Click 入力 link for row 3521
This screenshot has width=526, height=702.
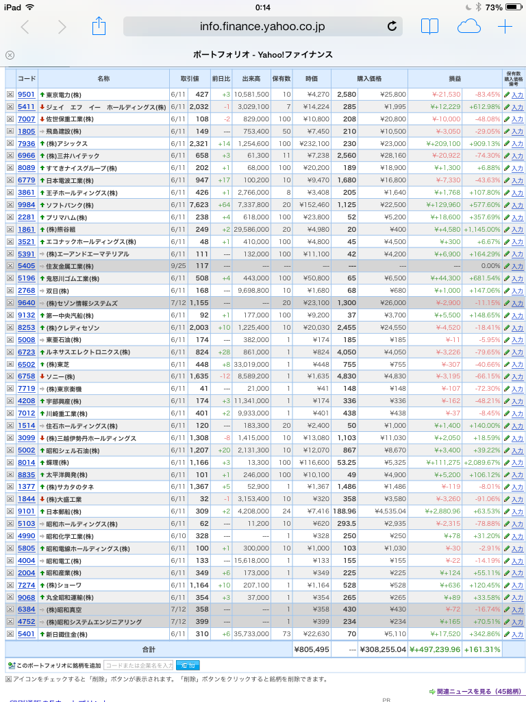coord(518,242)
